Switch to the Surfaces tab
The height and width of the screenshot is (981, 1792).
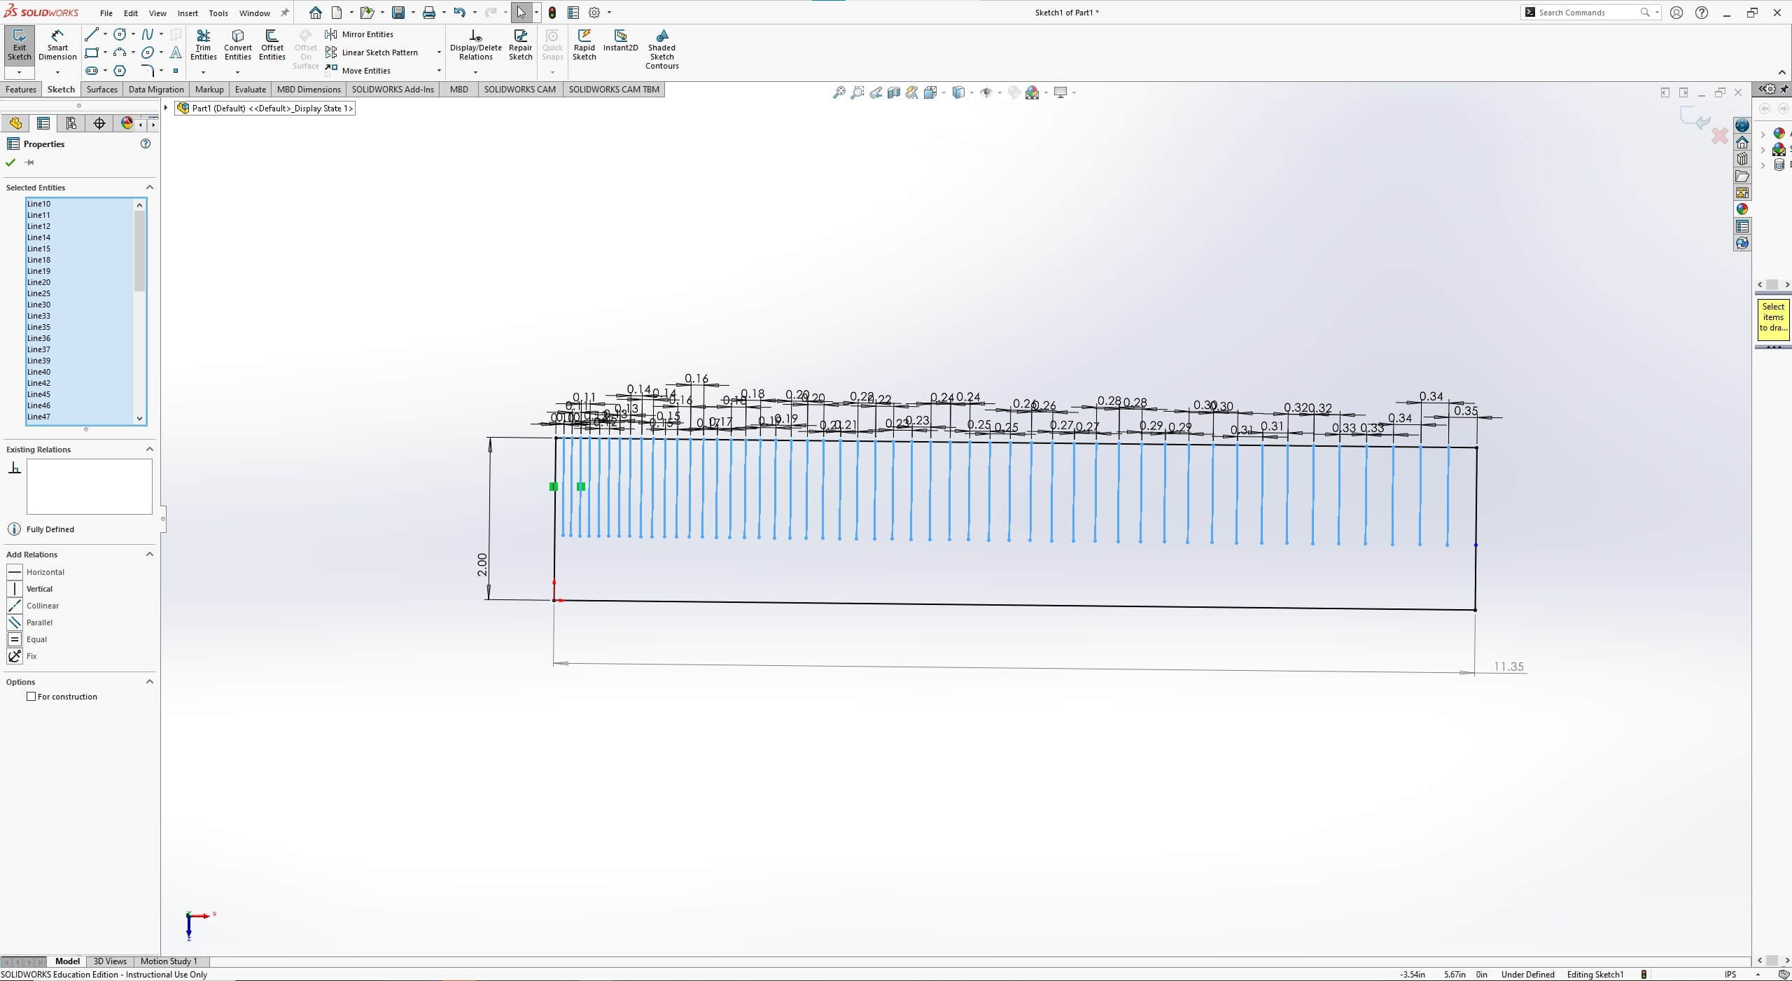pyautogui.click(x=101, y=90)
